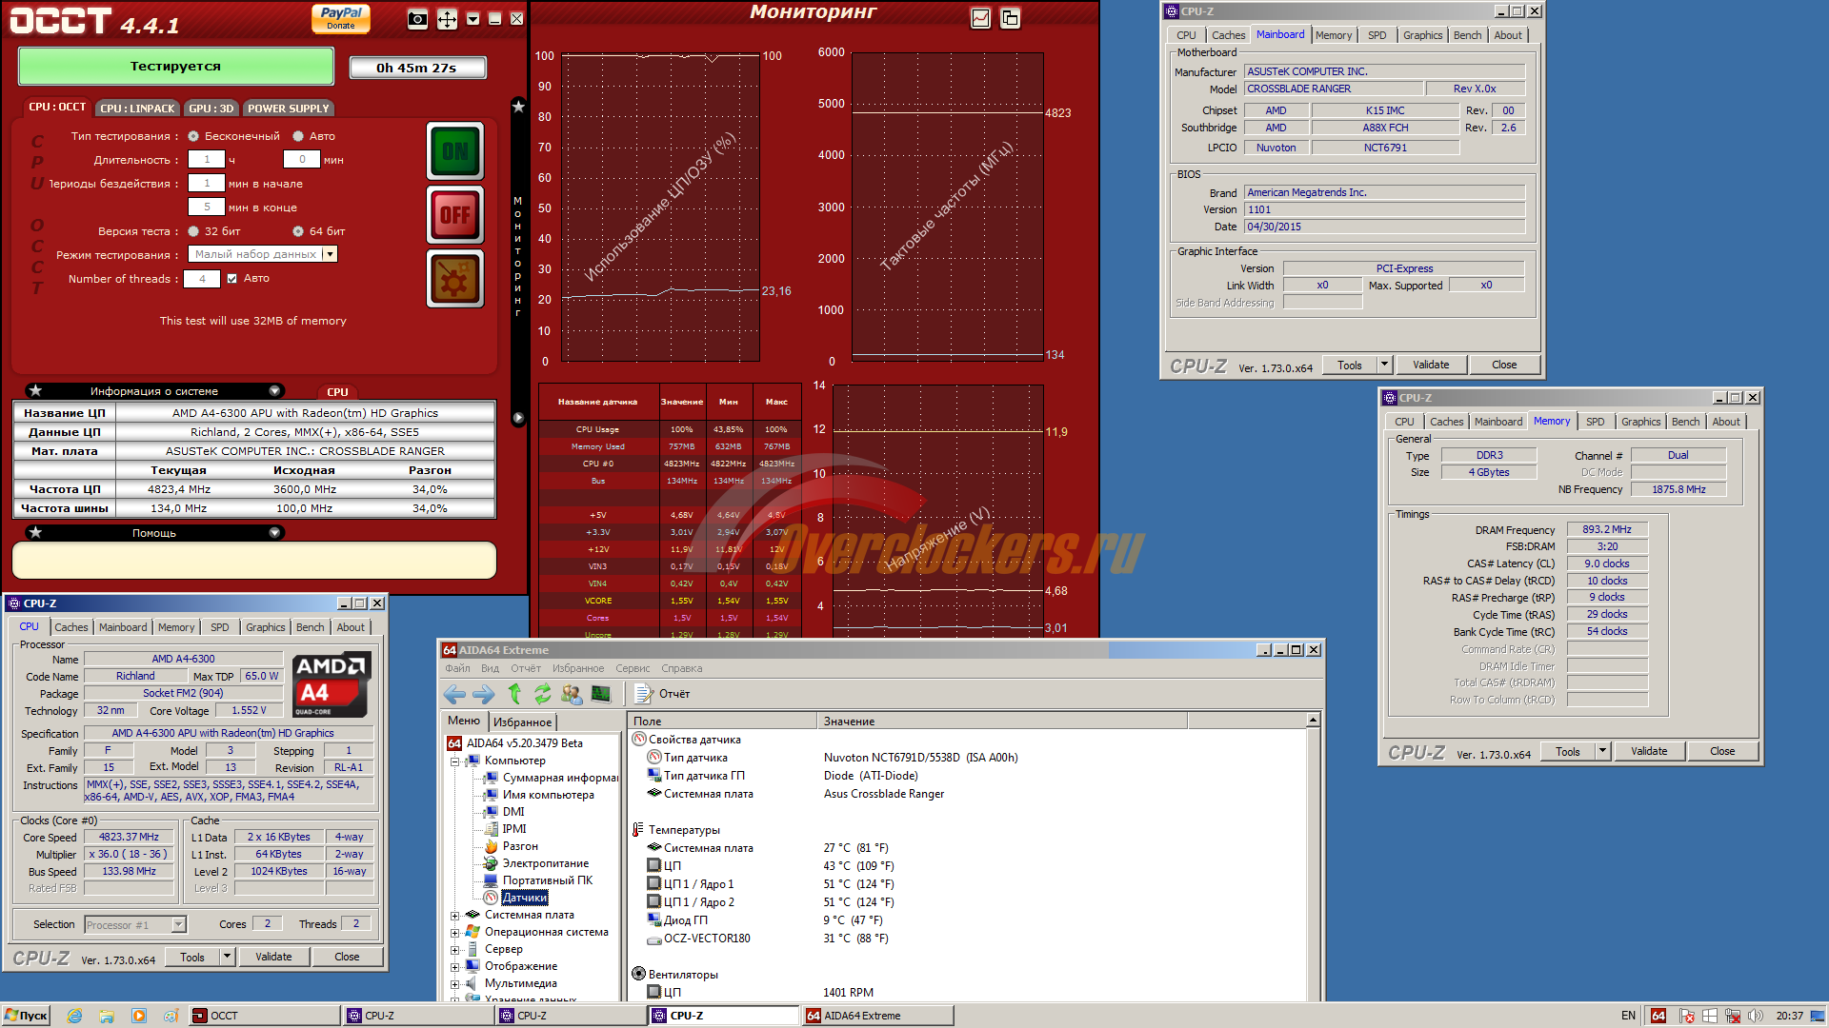Click OCCT screenshot camera icon
Screen dimensions: 1829x1028
[x=417, y=19]
